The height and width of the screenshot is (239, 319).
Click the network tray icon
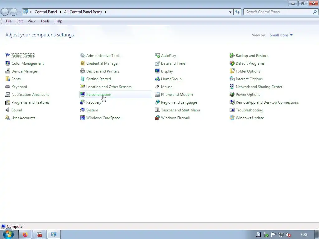(x=281, y=235)
